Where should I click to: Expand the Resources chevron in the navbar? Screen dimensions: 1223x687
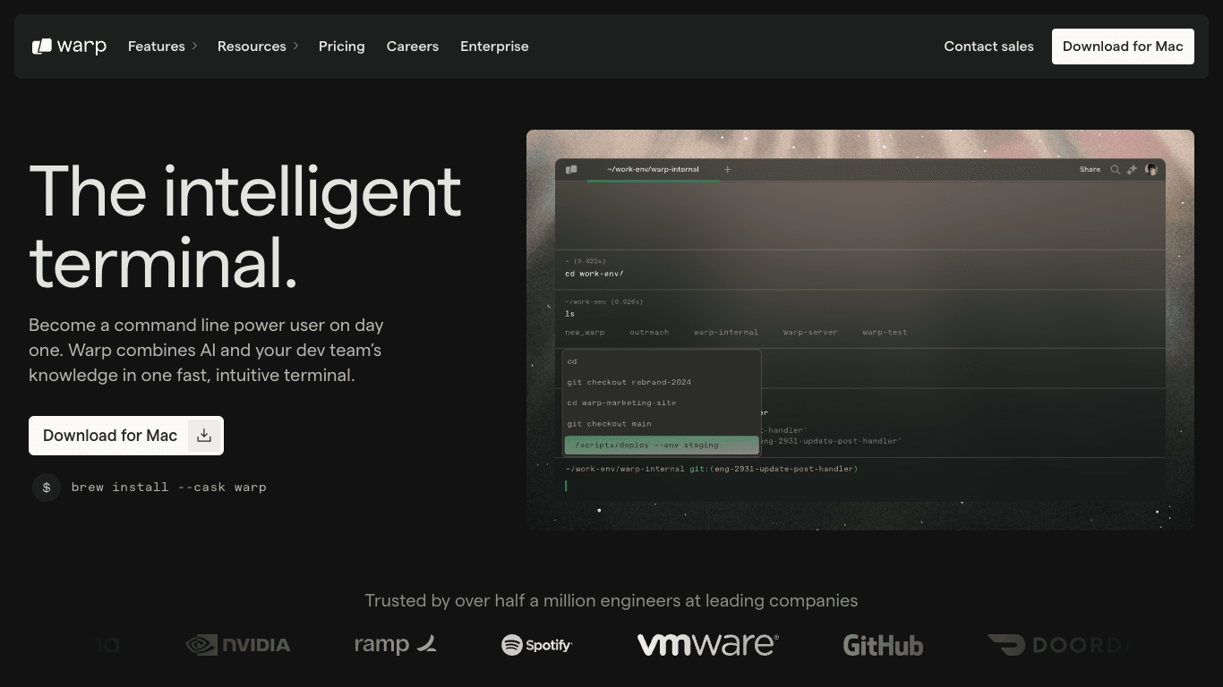295,47
